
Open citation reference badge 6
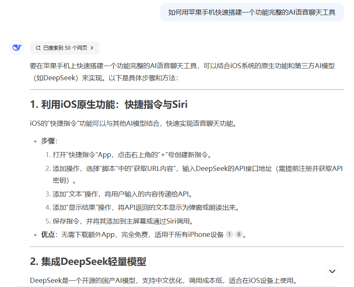[x=238, y=234]
